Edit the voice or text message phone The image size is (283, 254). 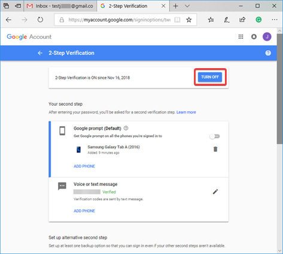pos(215,192)
